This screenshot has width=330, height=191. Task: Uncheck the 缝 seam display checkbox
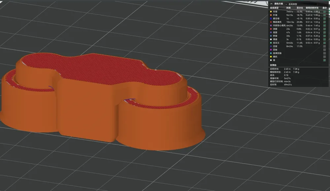324,60
